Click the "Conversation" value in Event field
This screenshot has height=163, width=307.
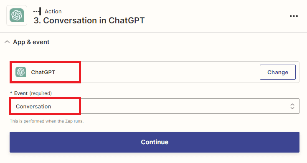click(x=33, y=107)
